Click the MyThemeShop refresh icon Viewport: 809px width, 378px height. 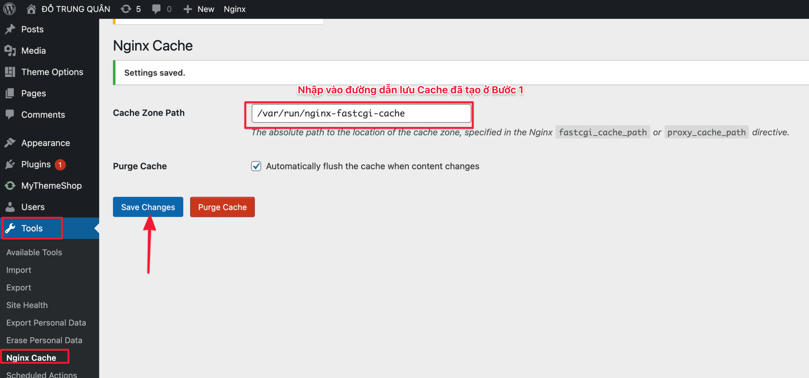[x=10, y=186]
